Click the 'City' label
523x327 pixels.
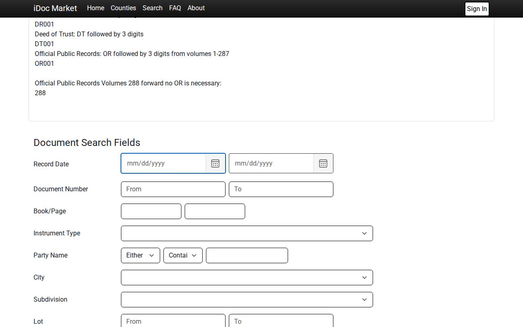pyautogui.click(x=39, y=277)
